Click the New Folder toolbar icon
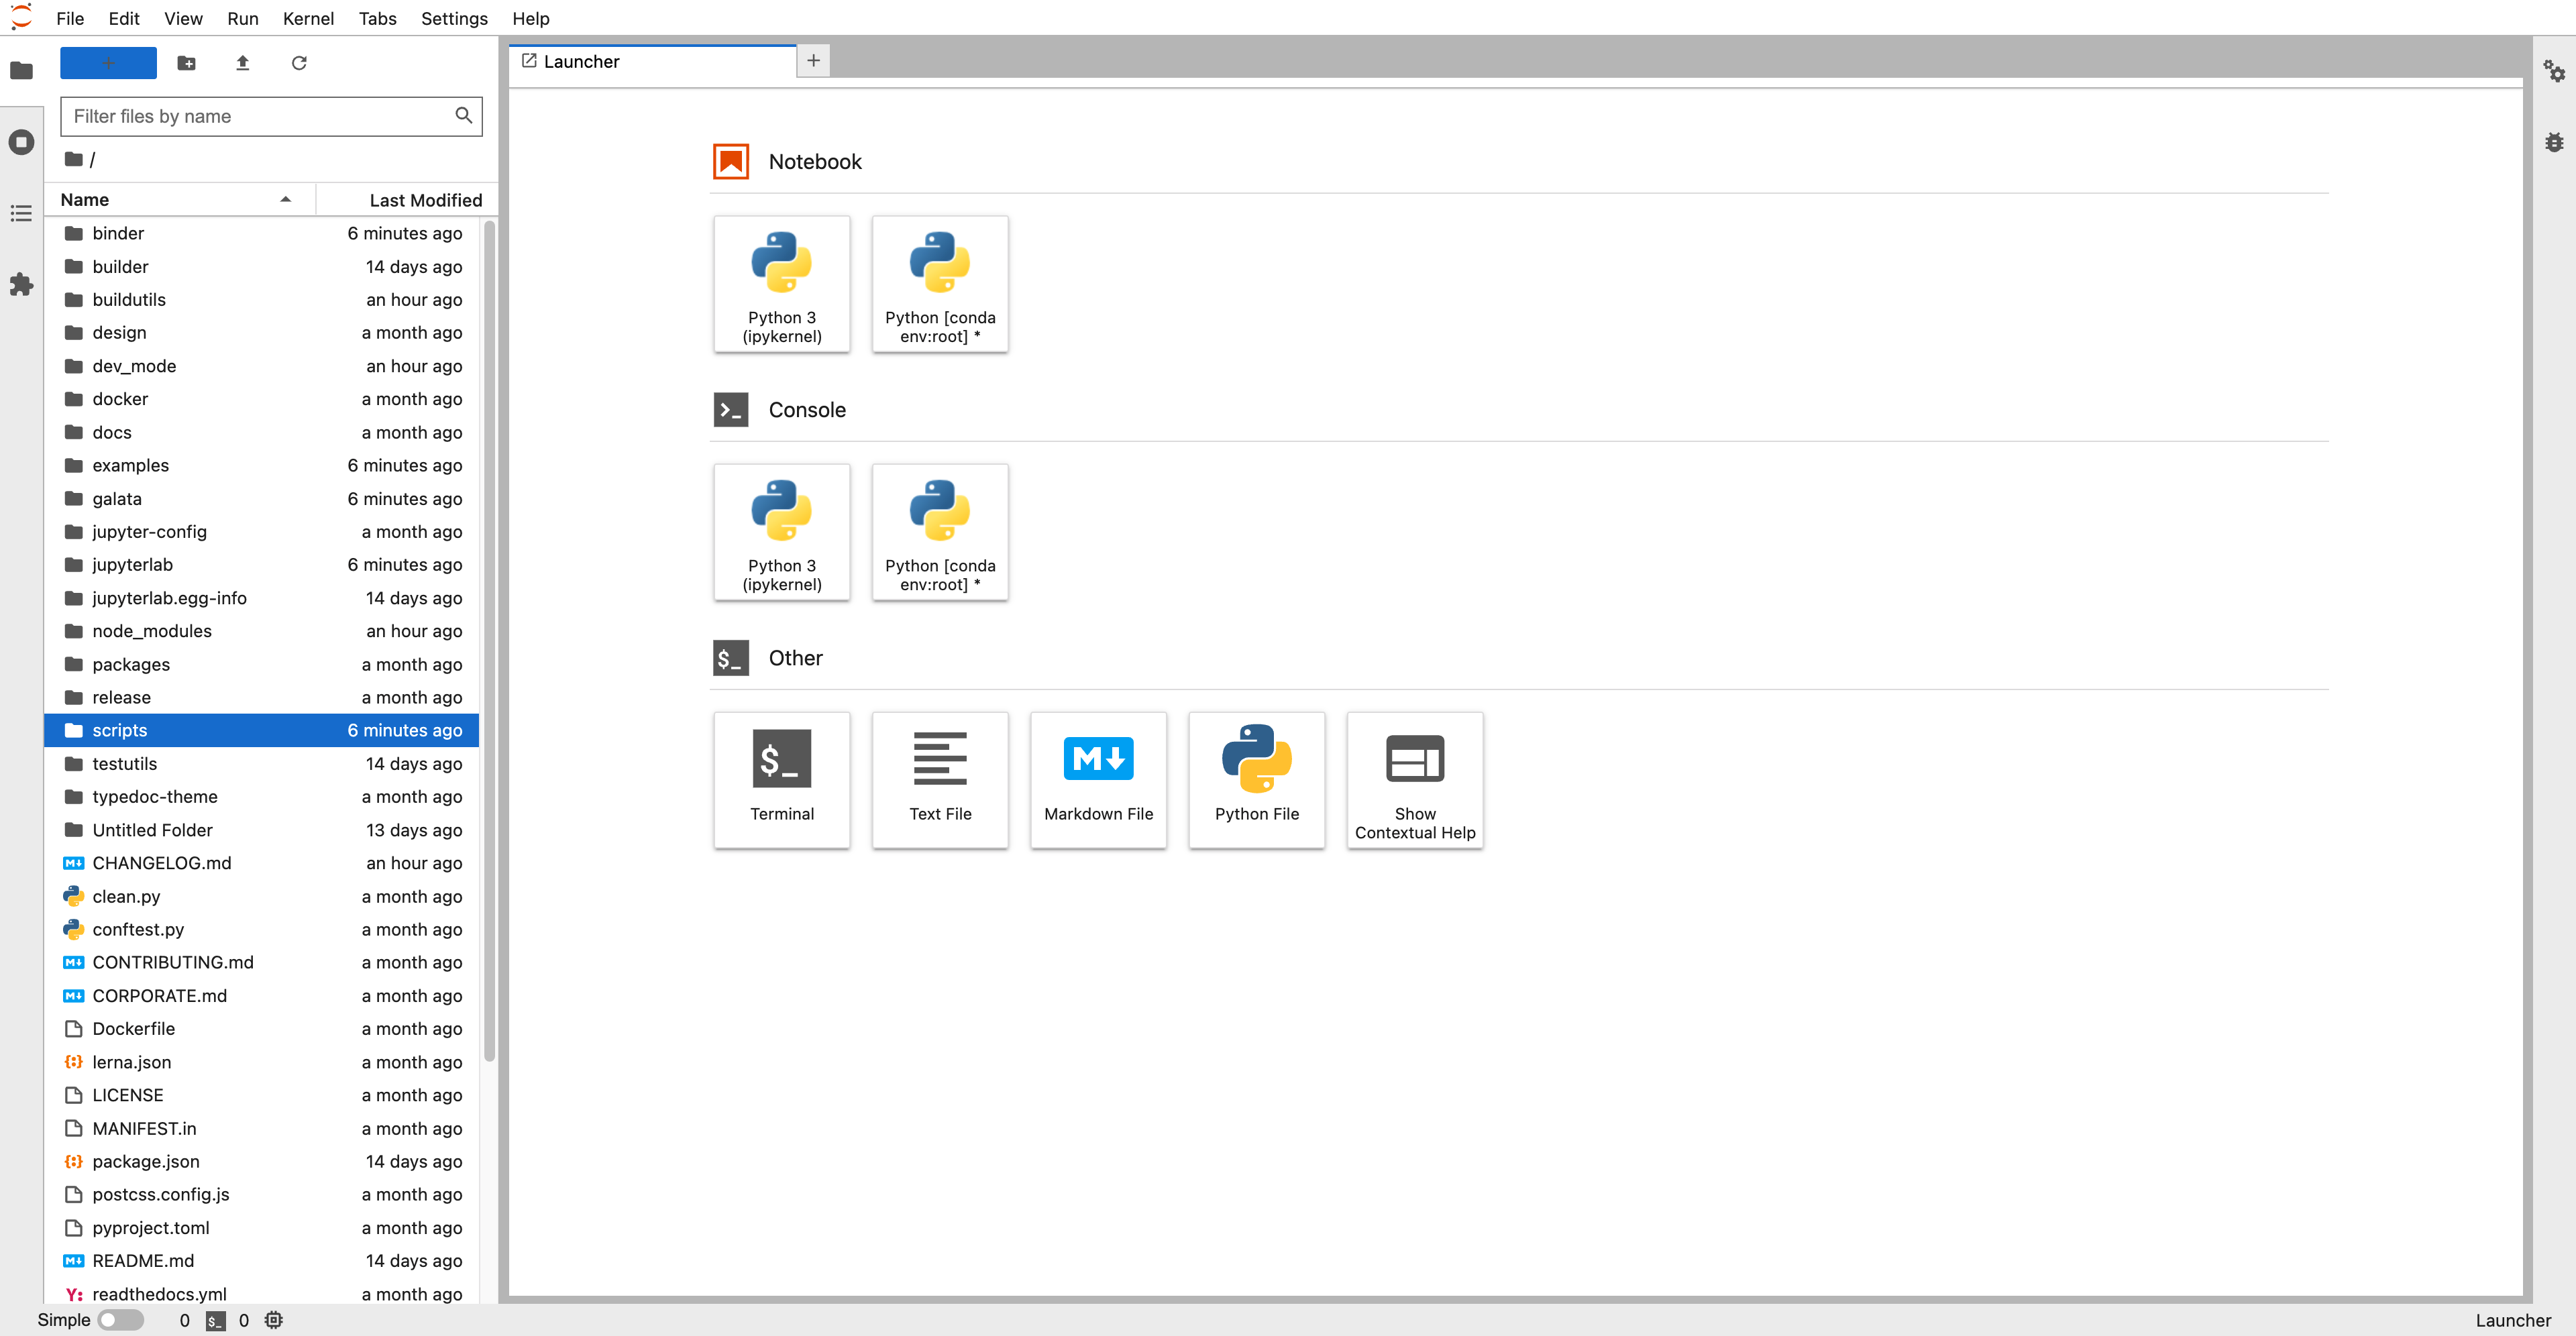This screenshot has height=1336, width=2576. [186, 63]
